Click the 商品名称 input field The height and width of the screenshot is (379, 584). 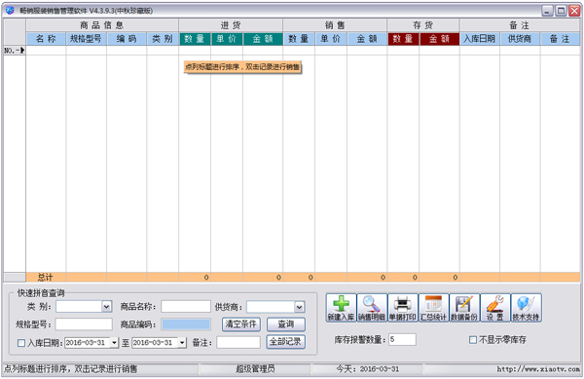[x=186, y=307]
